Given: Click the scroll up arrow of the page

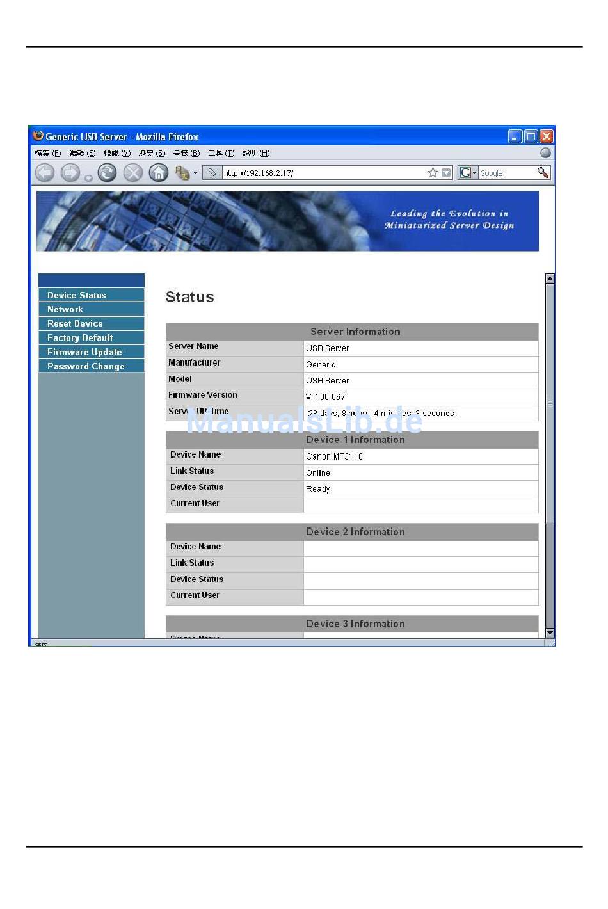Looking at the screenshot, I should pos(550,278).
